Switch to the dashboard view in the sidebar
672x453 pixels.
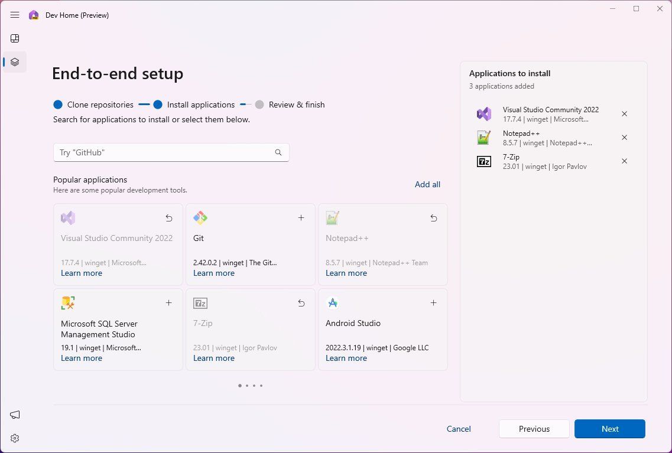point(14,38)
